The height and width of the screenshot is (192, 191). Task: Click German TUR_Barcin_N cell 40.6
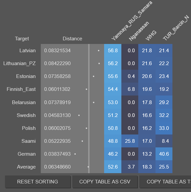click(x=164, y=154)
